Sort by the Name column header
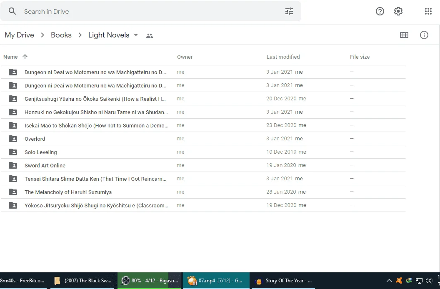440x289 pixels. coord(11,57)
